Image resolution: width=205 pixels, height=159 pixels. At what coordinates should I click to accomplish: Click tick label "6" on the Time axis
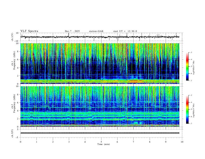117,142
